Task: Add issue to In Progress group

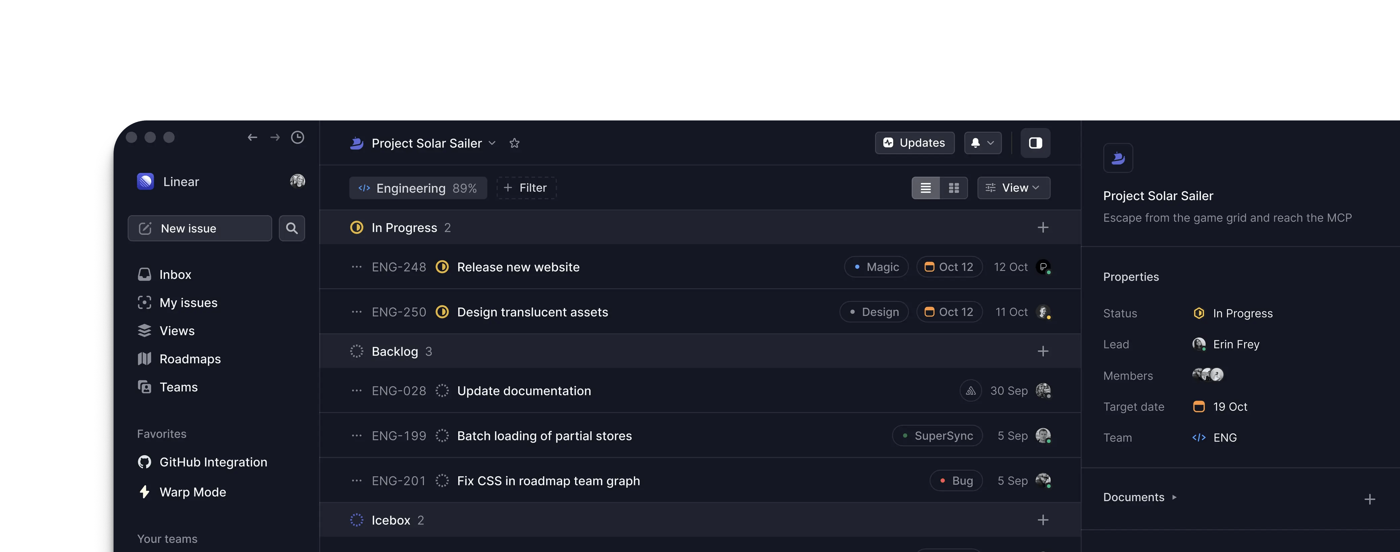Action: [x=1043, y=227]
